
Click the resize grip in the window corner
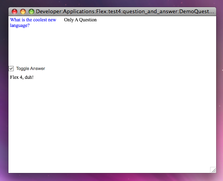[x=213, y=170]
